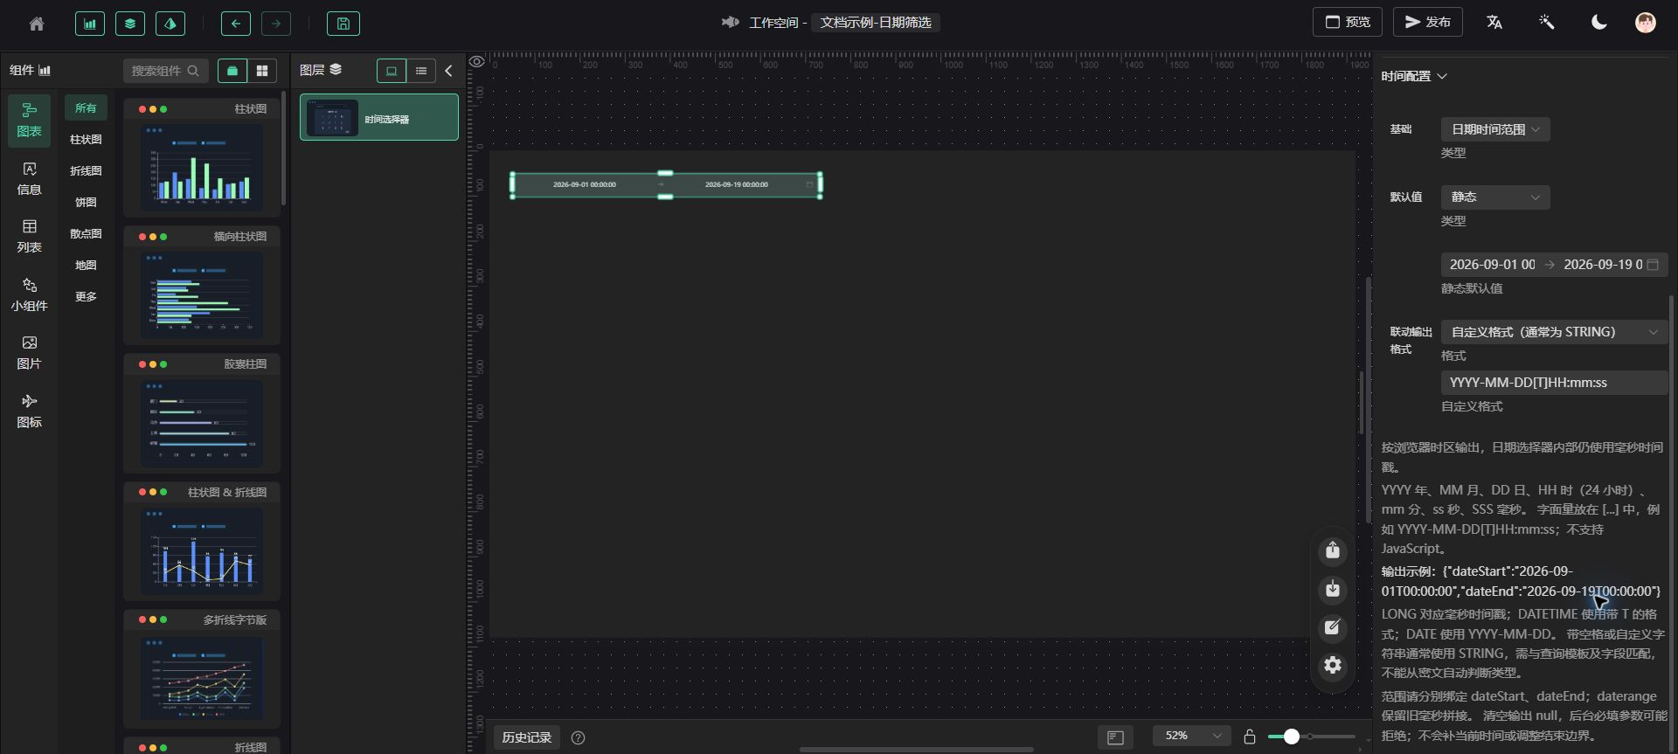Viewport: 1678px width, 754px height.
Task: Click the 搜索组件 search field
Action: click(165, 71)
